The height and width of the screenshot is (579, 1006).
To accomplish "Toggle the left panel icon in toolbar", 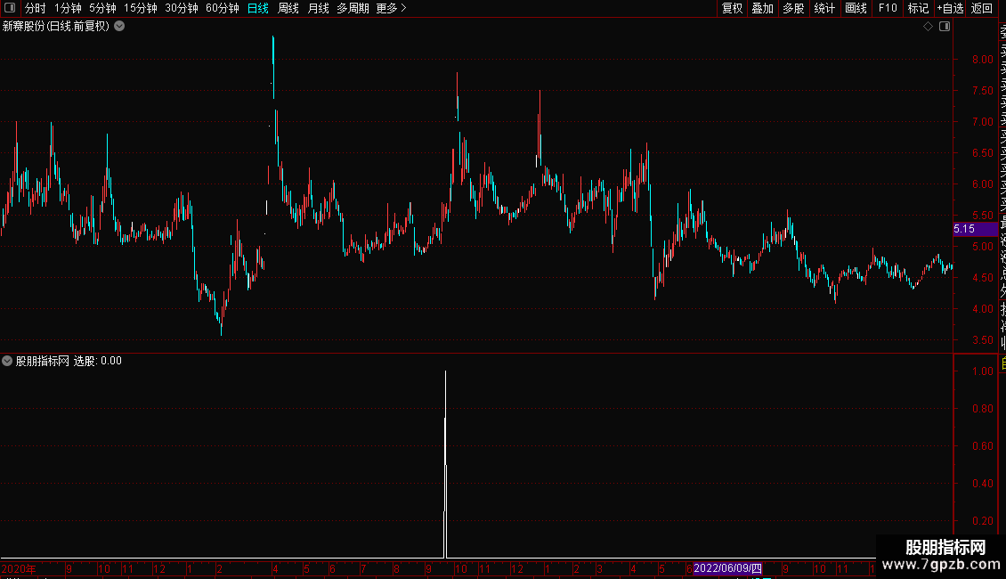I will point(10,8).
